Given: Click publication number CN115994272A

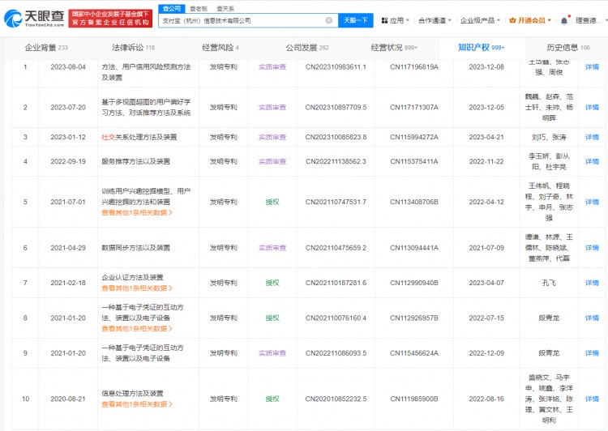Looking at the screenshot, I should (x=414, y=137).
